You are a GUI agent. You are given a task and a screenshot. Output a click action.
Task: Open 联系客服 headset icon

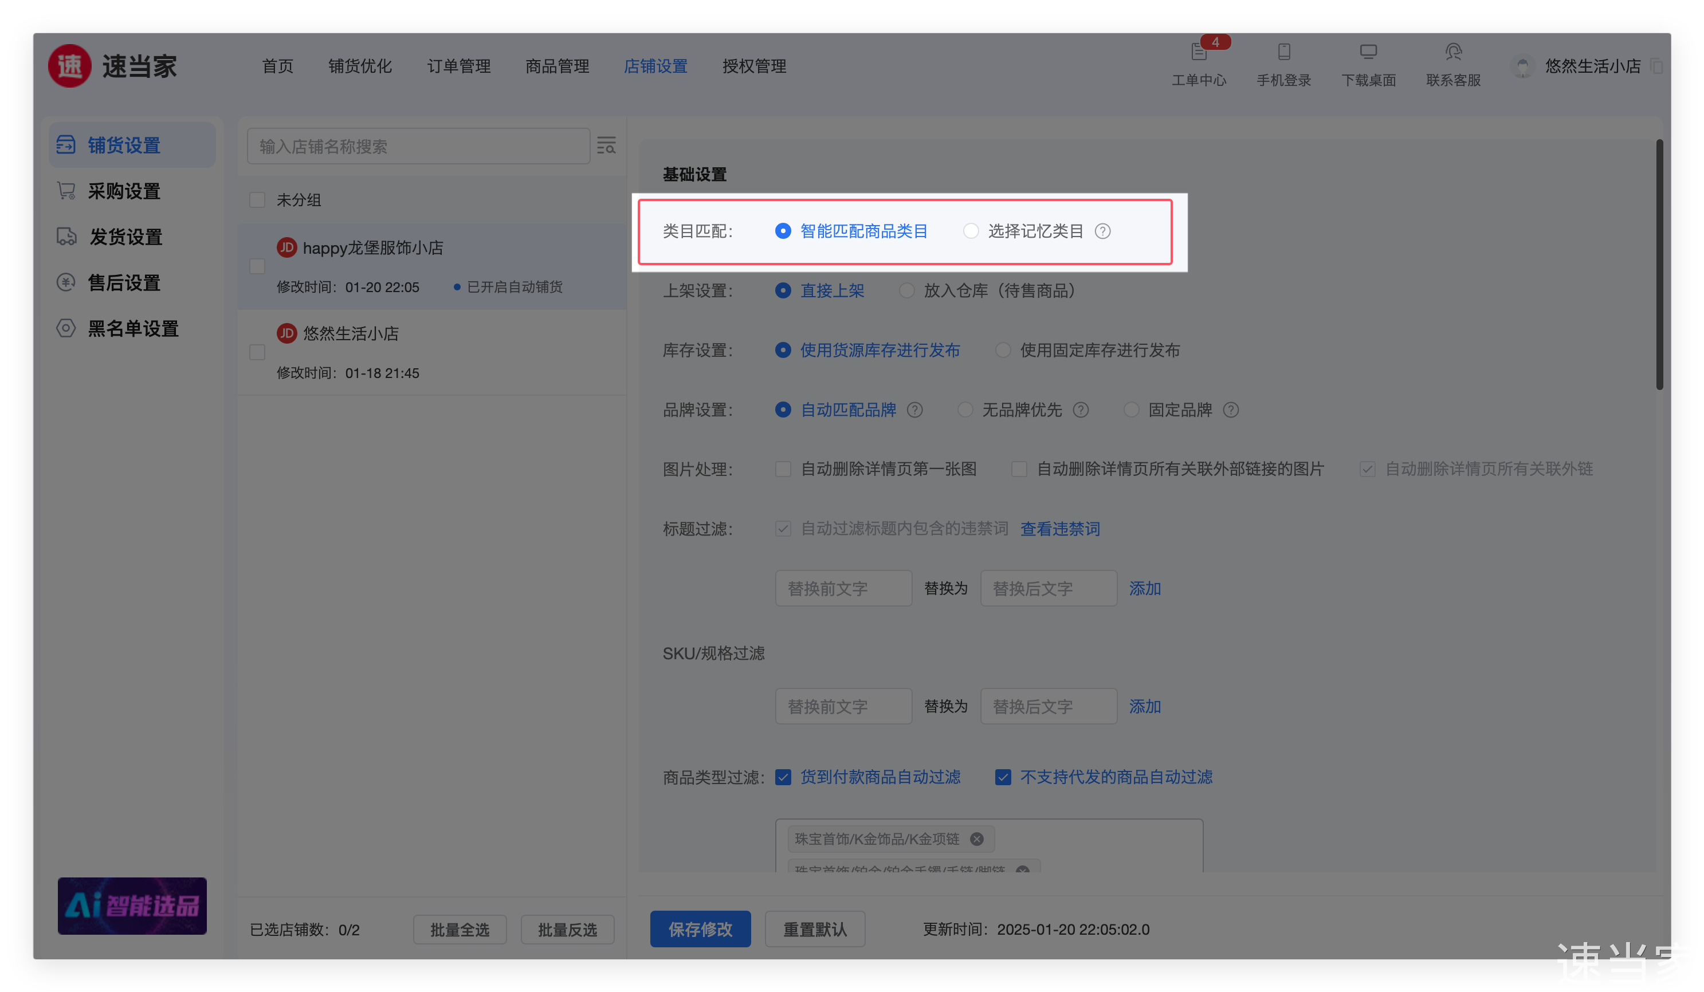click(x=1453, y=52)
